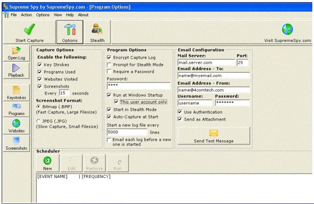Viewport: 314px width, 204px height.
Task: Click the tools icon beside File menu
Action: tap(6, 15)
